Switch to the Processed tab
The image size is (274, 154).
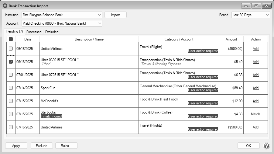point(34,32)
